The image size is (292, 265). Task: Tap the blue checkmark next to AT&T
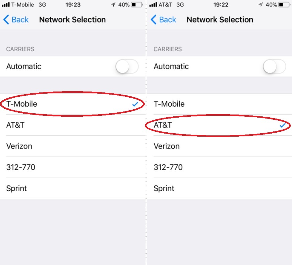(x=283, y=125)
